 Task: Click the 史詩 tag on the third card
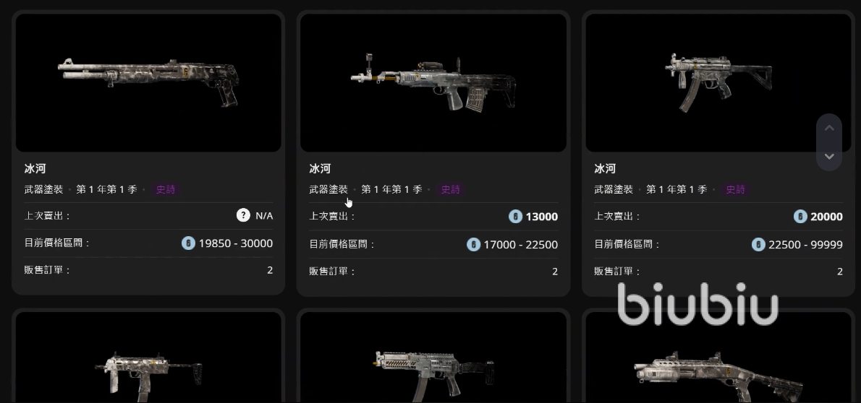pos(735,190)
